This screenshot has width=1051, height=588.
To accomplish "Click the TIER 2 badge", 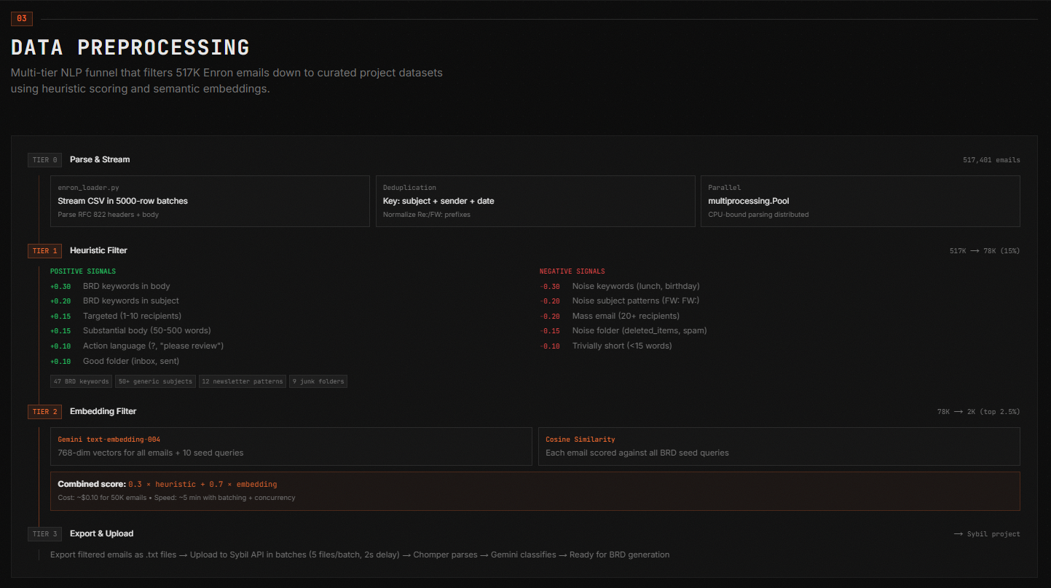I will [x=44, y=412].
